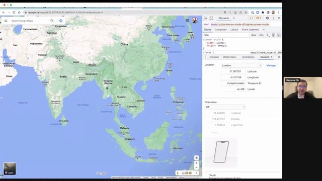This screenshot has height=181, width=322.
Task: Switch to the Layout tab
Action: coord(234,30)
